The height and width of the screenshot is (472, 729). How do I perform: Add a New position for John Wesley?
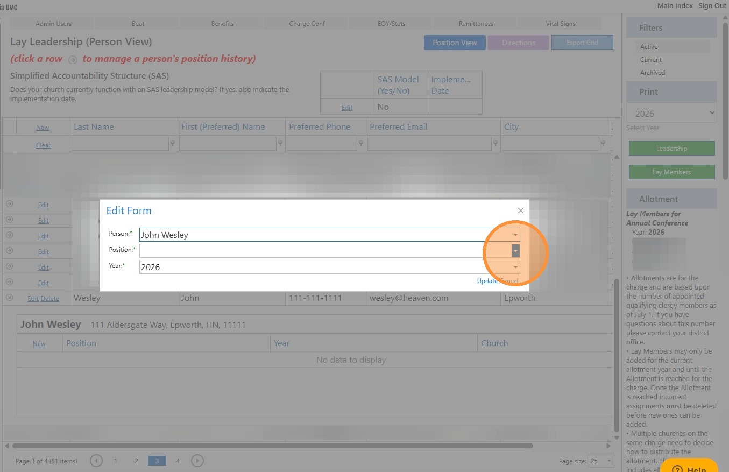tap(39, 344)
